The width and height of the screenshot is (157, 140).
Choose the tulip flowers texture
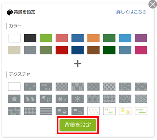[x=93, y=111]
